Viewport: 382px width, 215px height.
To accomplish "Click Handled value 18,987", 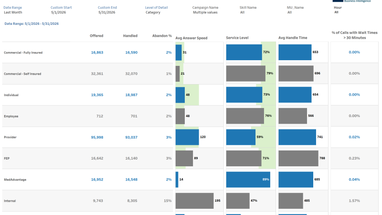I will 131,95.
